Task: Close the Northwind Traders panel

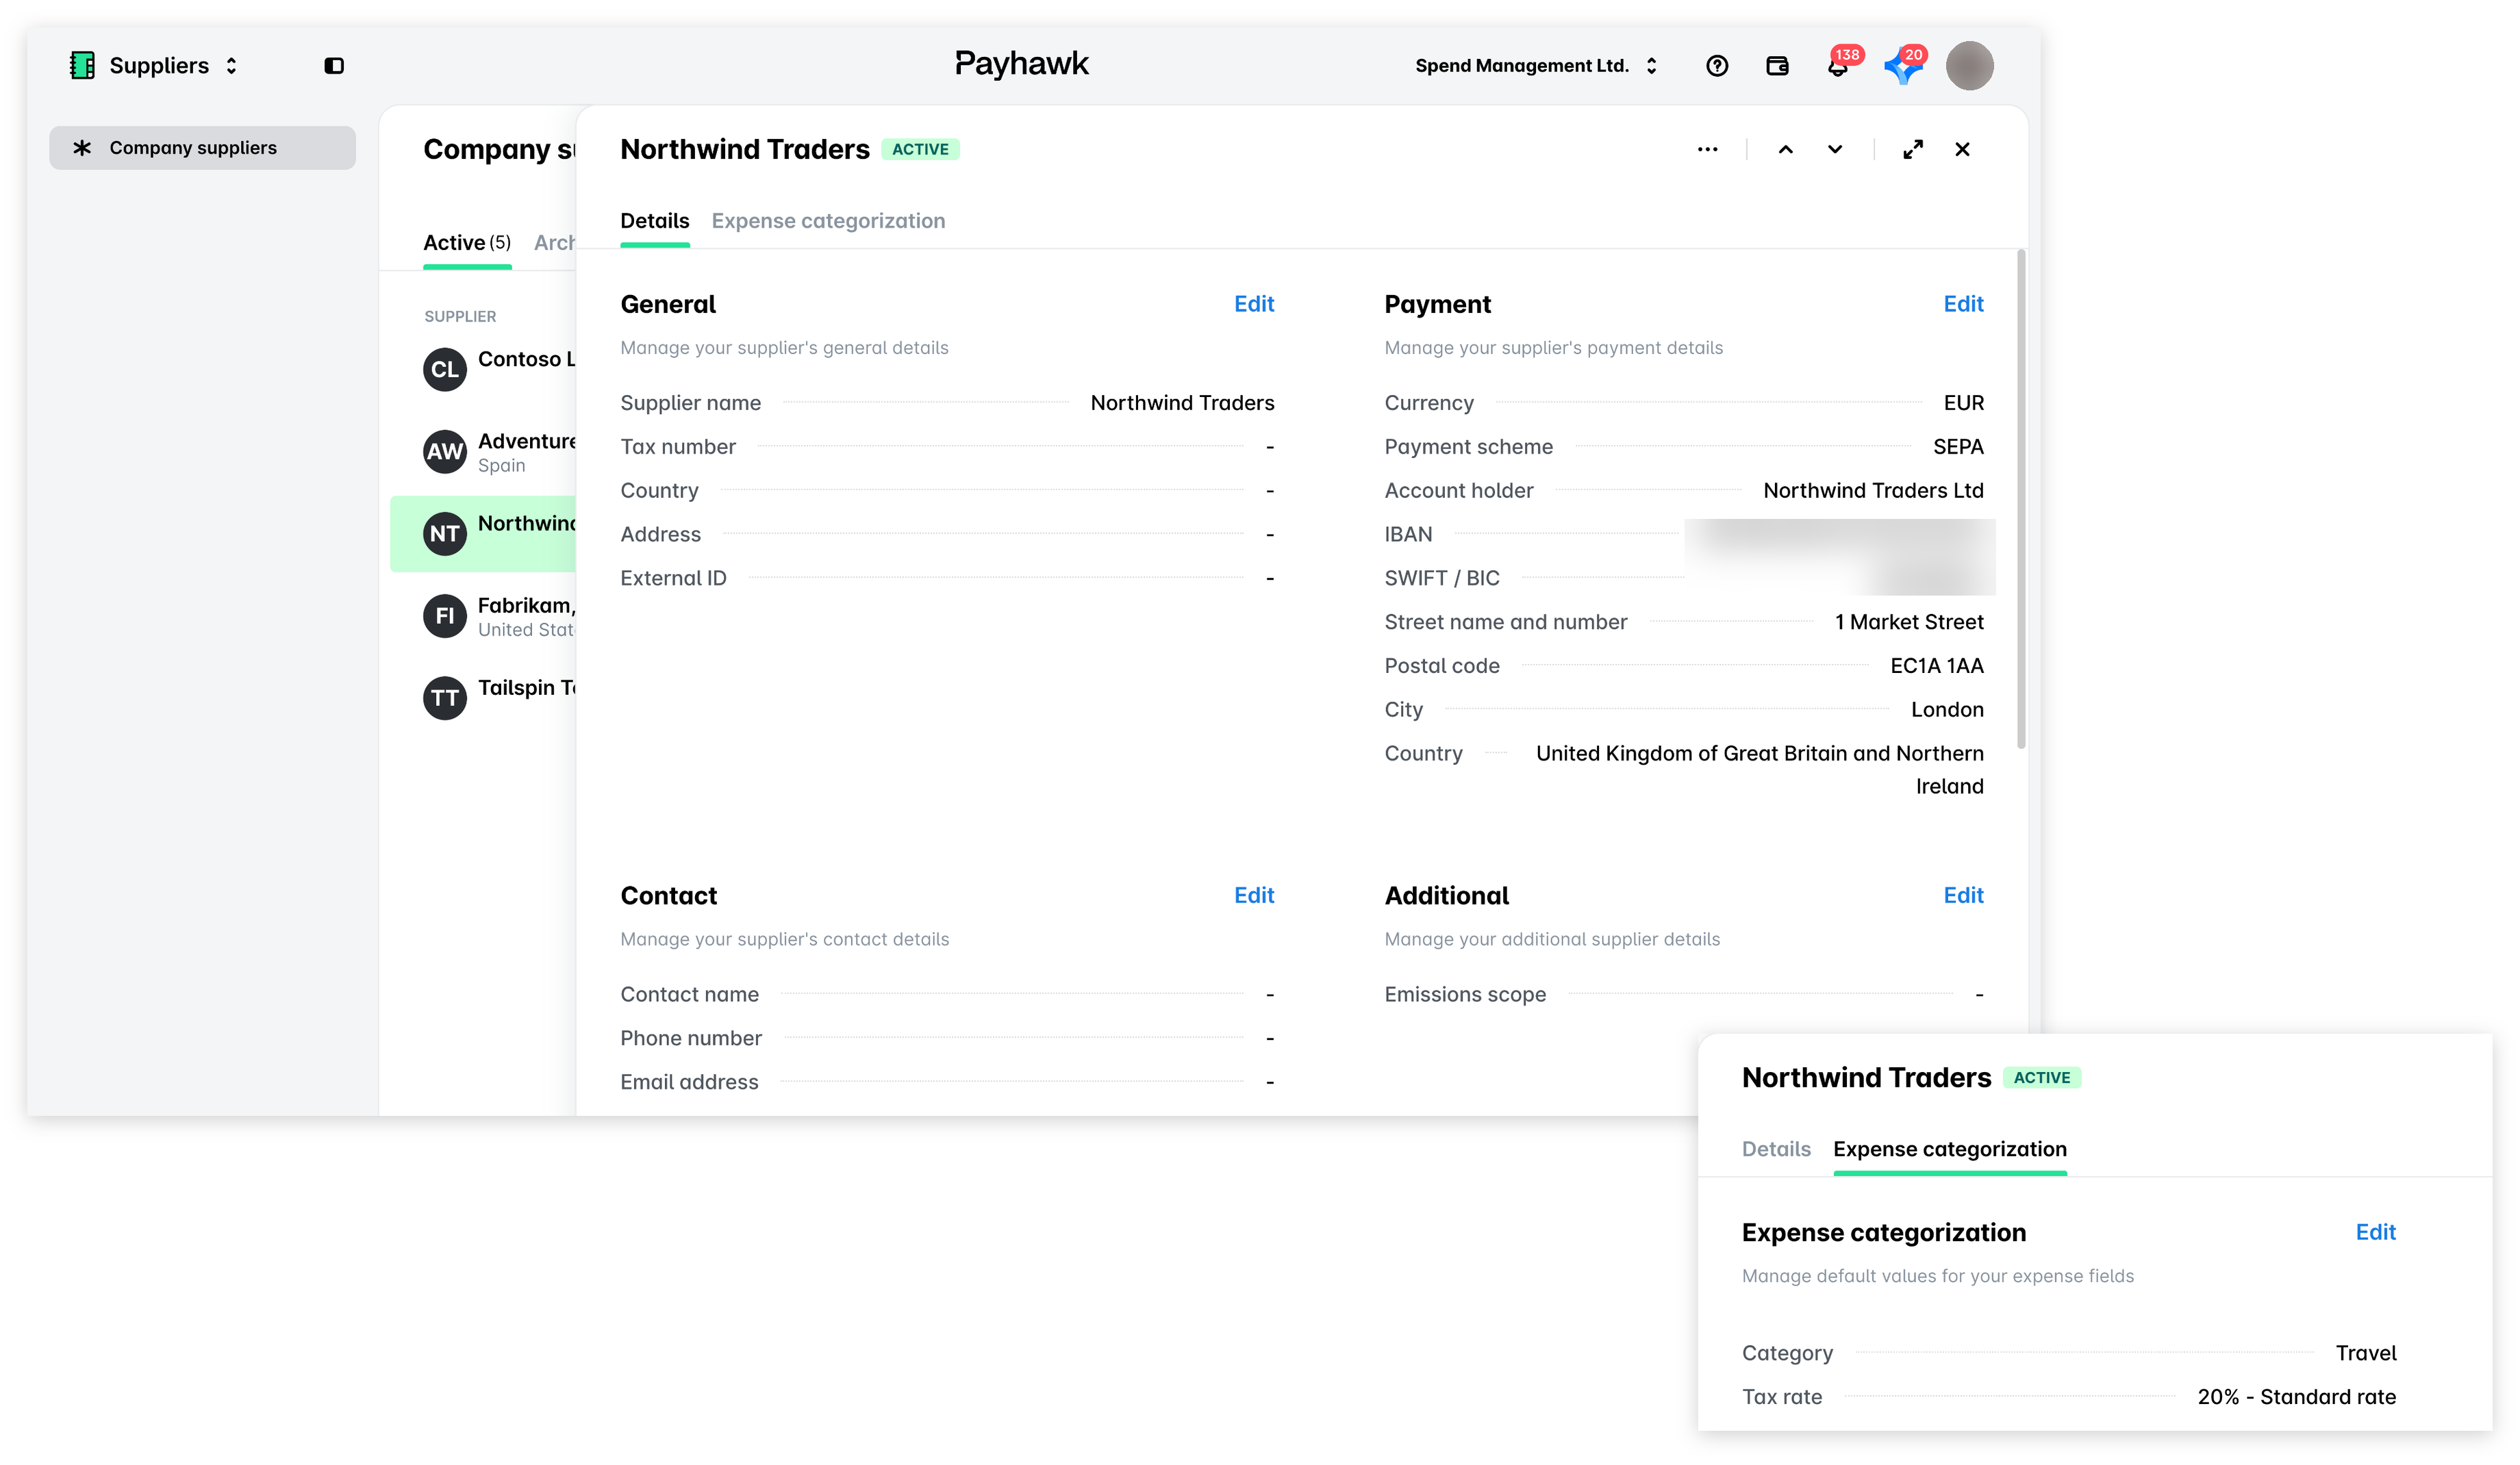Action: coord(1962,149)
